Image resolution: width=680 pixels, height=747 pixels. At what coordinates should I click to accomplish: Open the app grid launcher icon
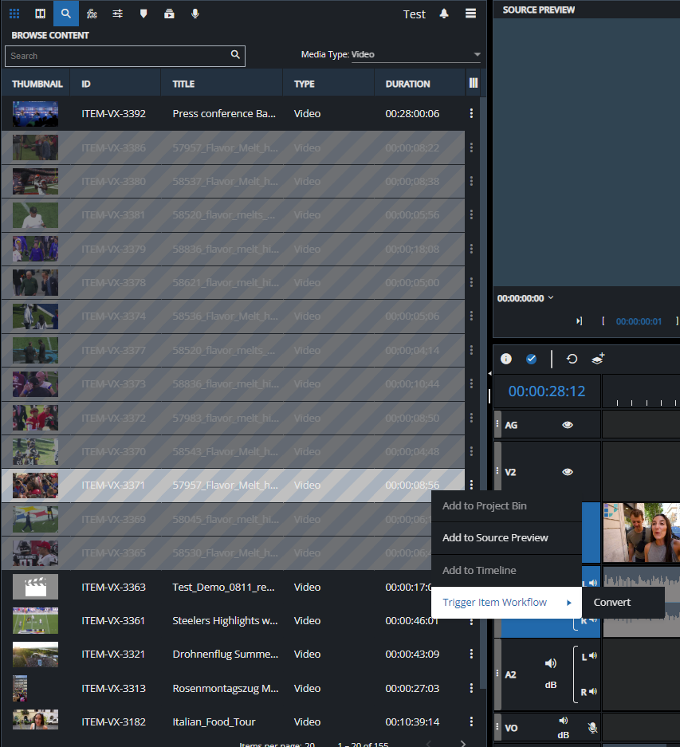[14, 14]
